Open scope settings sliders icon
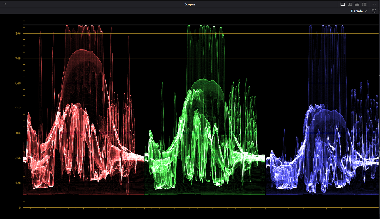The width and height of the screenshot is (380, 219). point(374,11)
